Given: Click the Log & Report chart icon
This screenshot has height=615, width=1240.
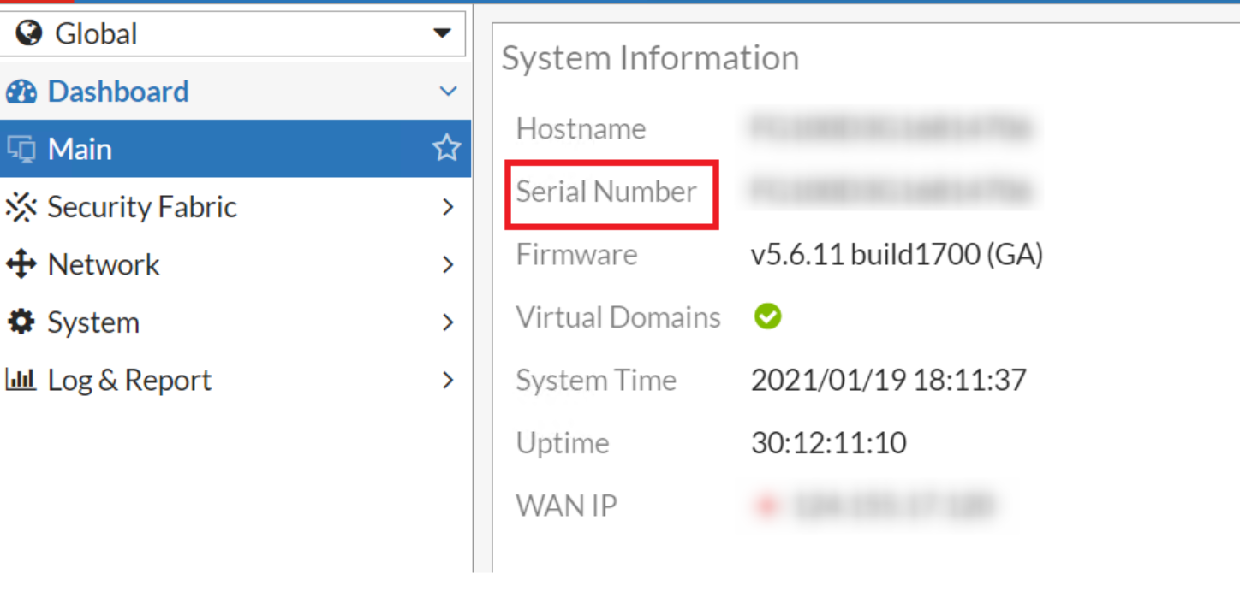Looking at the screenshot, I should (x=21, y=380).
